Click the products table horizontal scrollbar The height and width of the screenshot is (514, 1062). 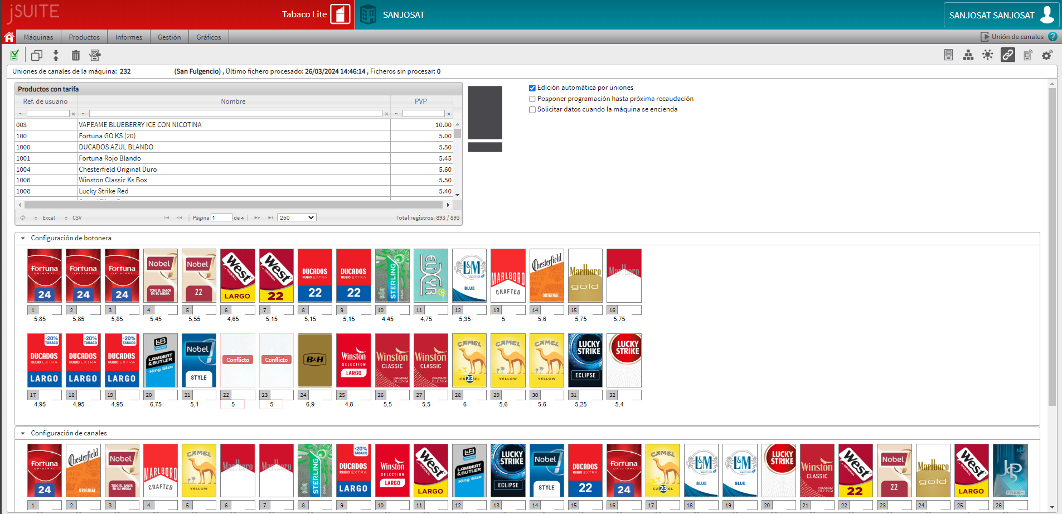[x=234, y=205]
